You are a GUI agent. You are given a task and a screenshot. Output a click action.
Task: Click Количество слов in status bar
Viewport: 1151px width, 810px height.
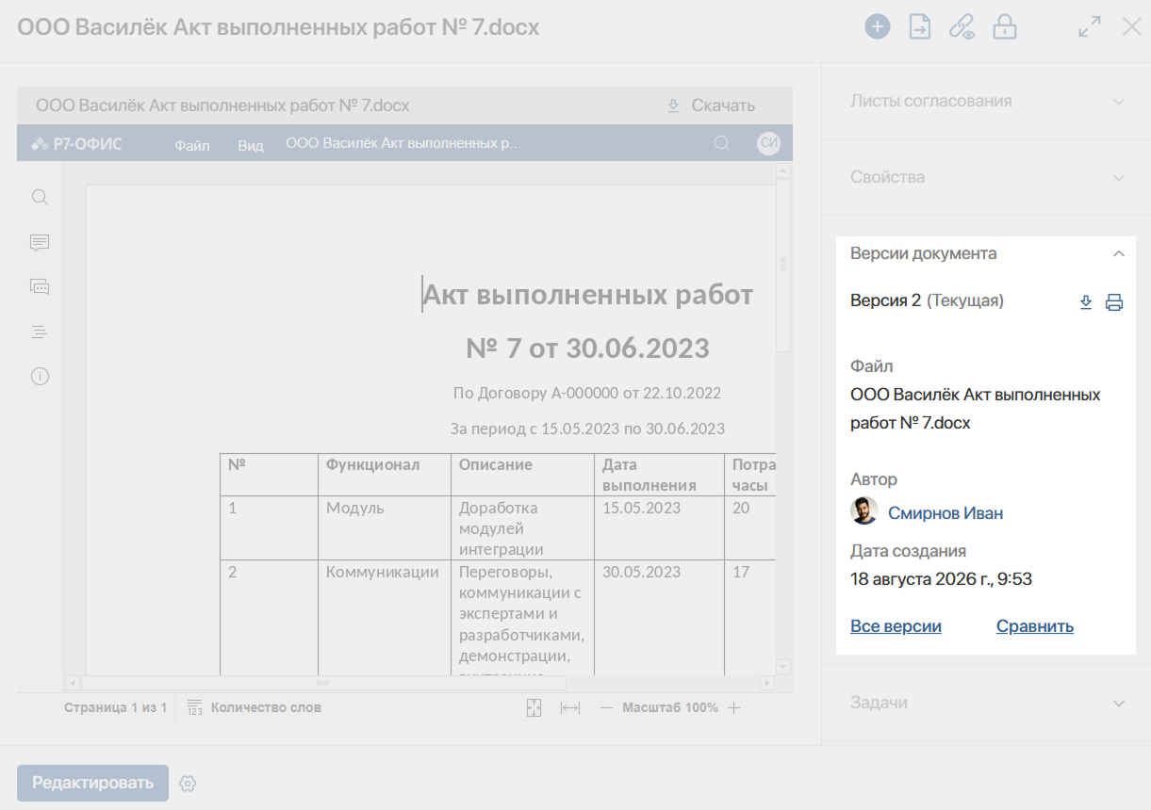point(266,707)
